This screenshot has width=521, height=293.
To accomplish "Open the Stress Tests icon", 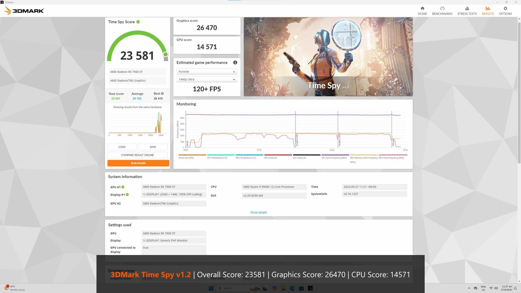I will [467, 8].
